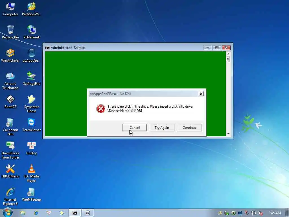Minimize the Administrator: Startup window
The width and height of the screenshot is (289, 217).
(x=207, y=48)
